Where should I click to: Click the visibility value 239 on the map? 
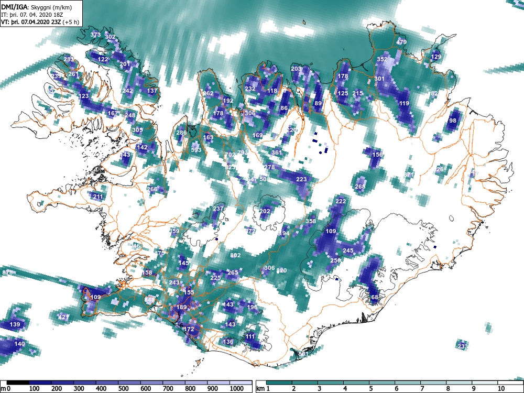[x=57, y=76]
